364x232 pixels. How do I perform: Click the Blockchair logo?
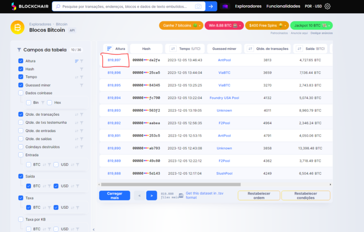tap(29, 6)
